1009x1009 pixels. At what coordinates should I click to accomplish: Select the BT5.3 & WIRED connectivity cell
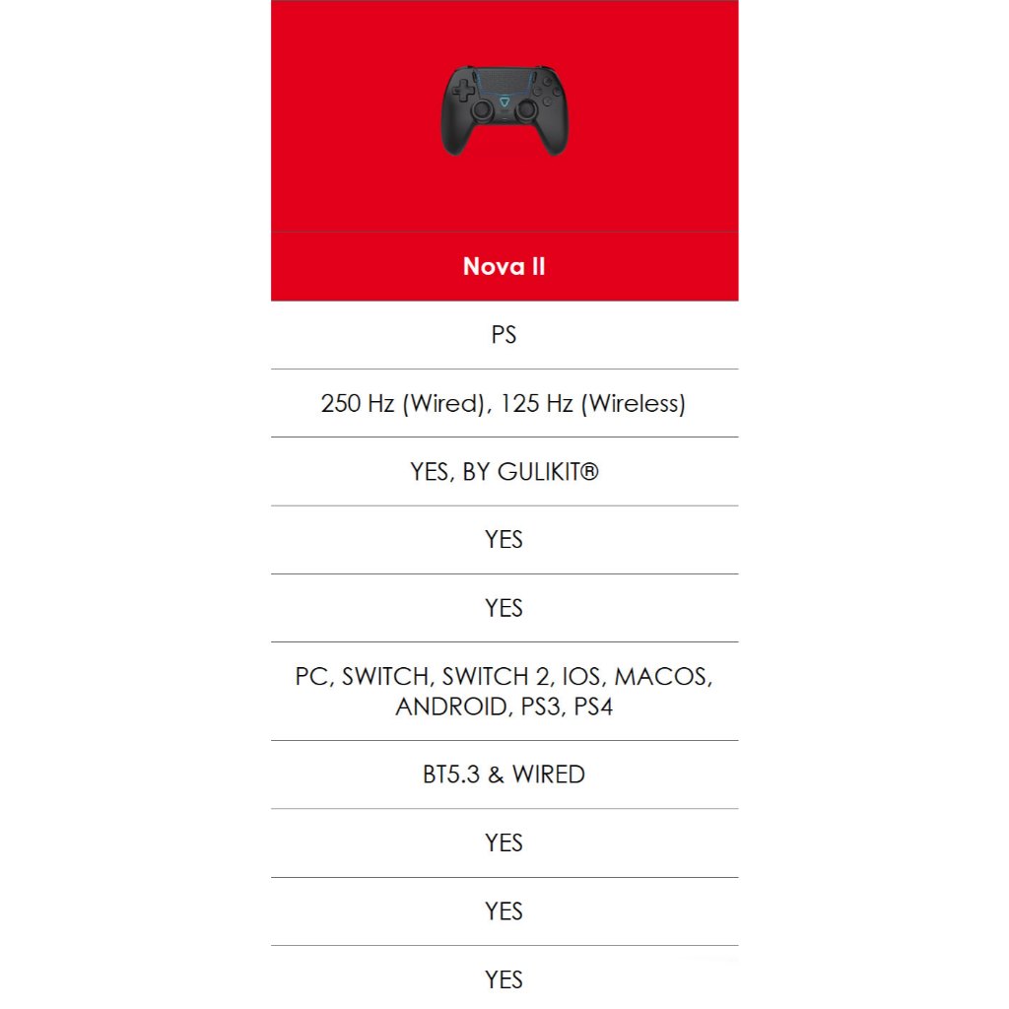(x=504, y=774)
